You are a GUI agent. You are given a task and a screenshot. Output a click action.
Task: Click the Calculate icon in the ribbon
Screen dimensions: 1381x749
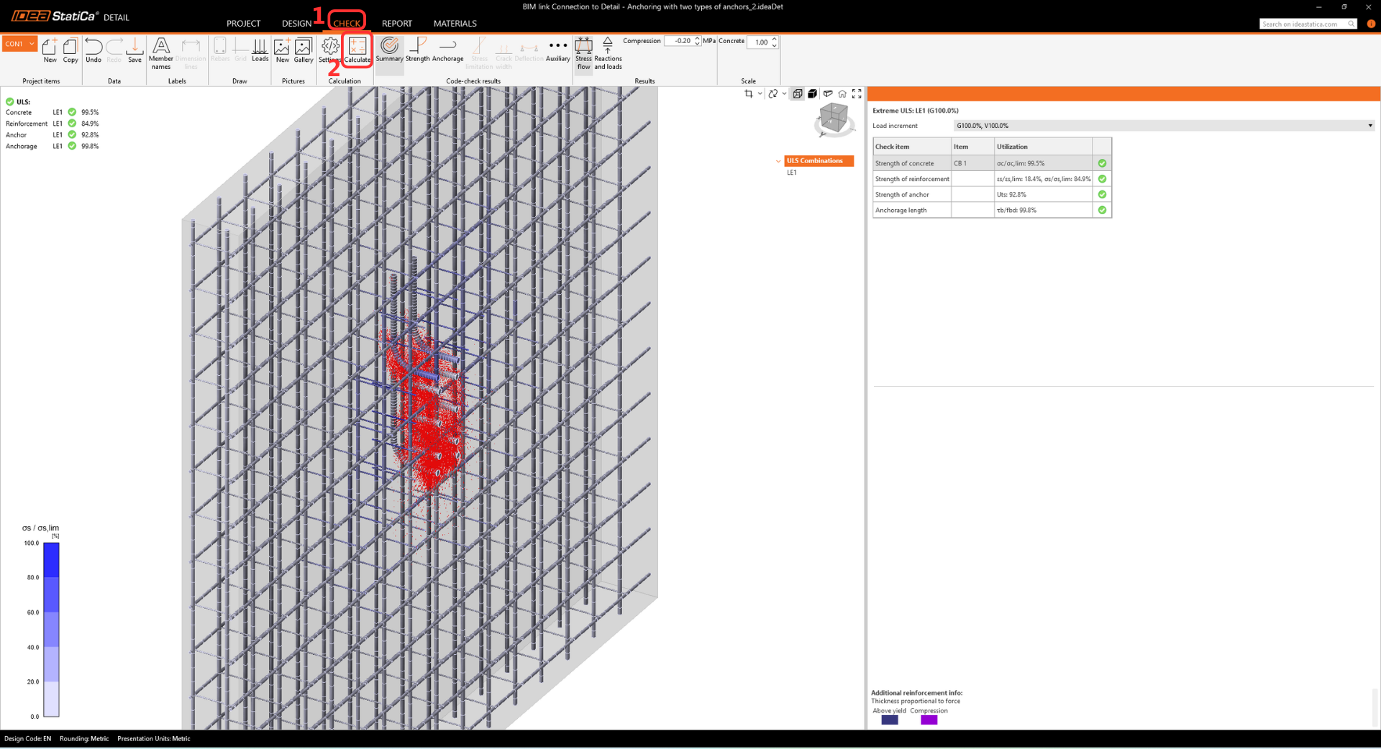click(357, 50)
